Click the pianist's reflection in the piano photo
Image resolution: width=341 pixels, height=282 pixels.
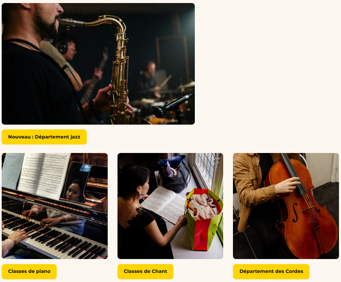click(75, 191)
